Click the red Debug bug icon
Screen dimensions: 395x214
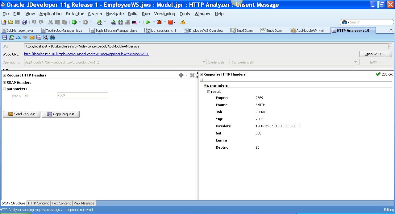pyautogui.click(x=160, y=22)
